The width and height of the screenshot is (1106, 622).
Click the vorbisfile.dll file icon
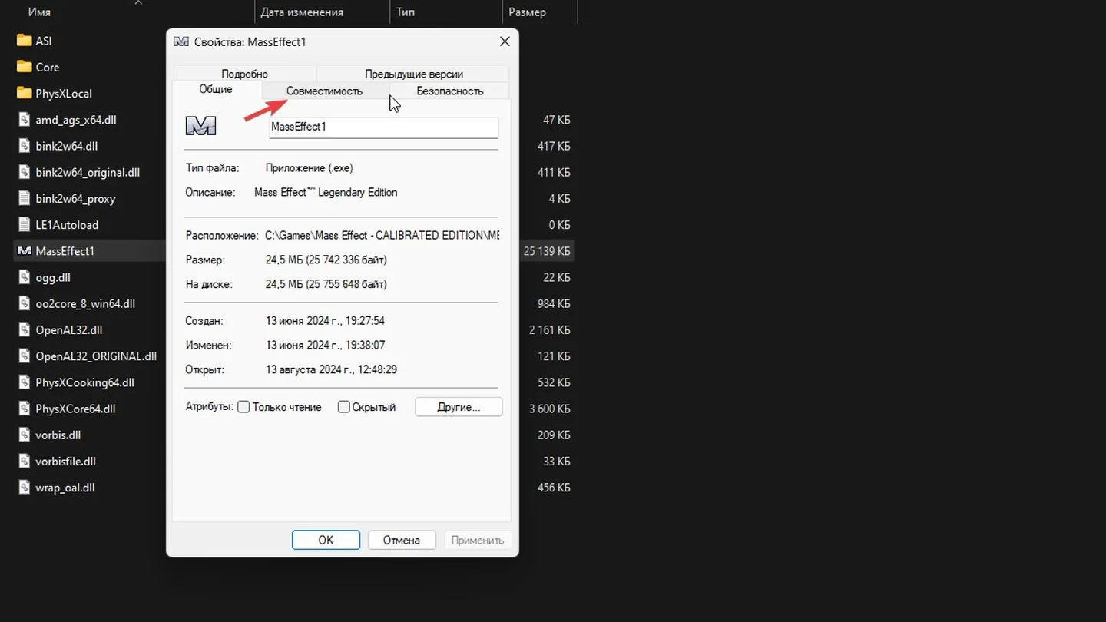point(24,461)
